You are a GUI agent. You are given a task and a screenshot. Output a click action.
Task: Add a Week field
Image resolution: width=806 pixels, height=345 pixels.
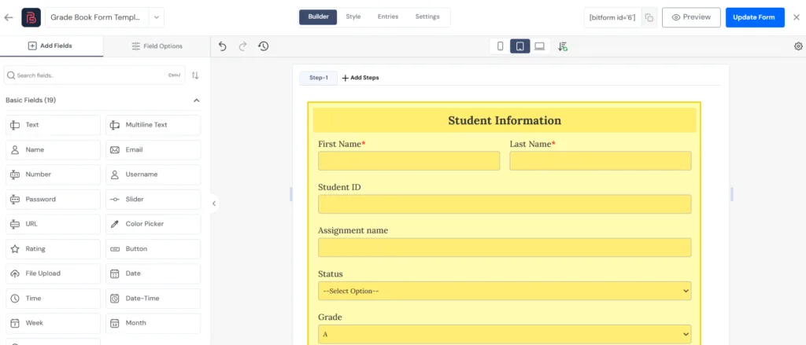point(53,323)
